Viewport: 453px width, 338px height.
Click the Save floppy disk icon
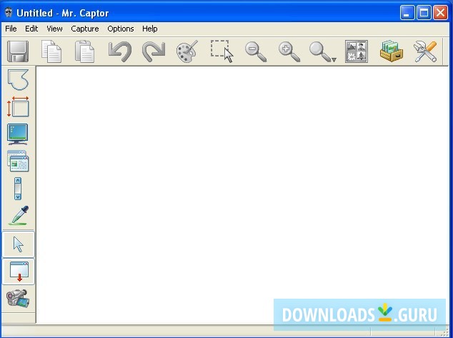click(18, 51)
